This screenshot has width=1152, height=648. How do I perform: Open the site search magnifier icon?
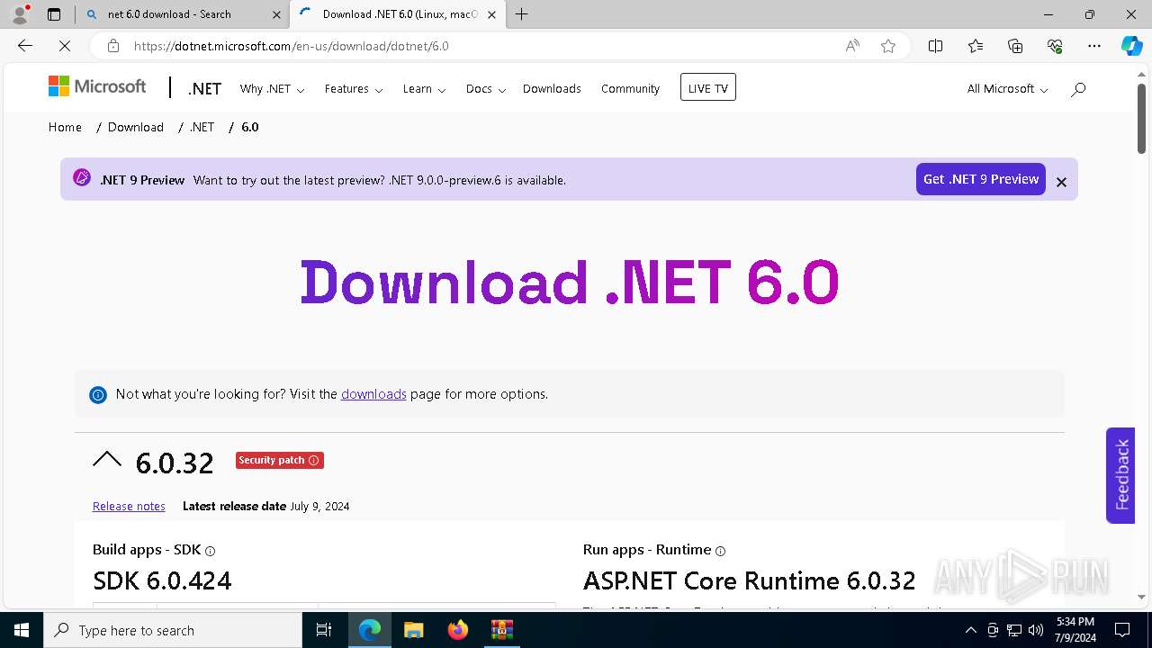[1078, 88]
